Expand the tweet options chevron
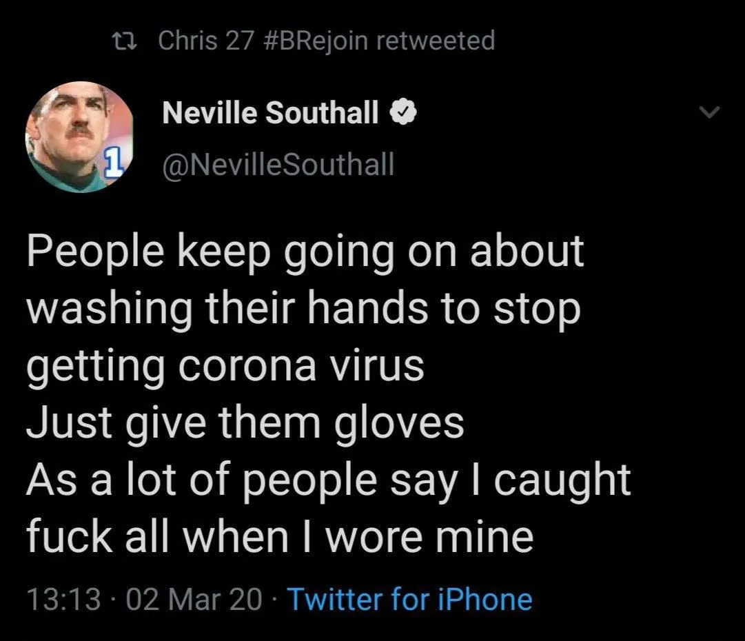 coord(709,112)
